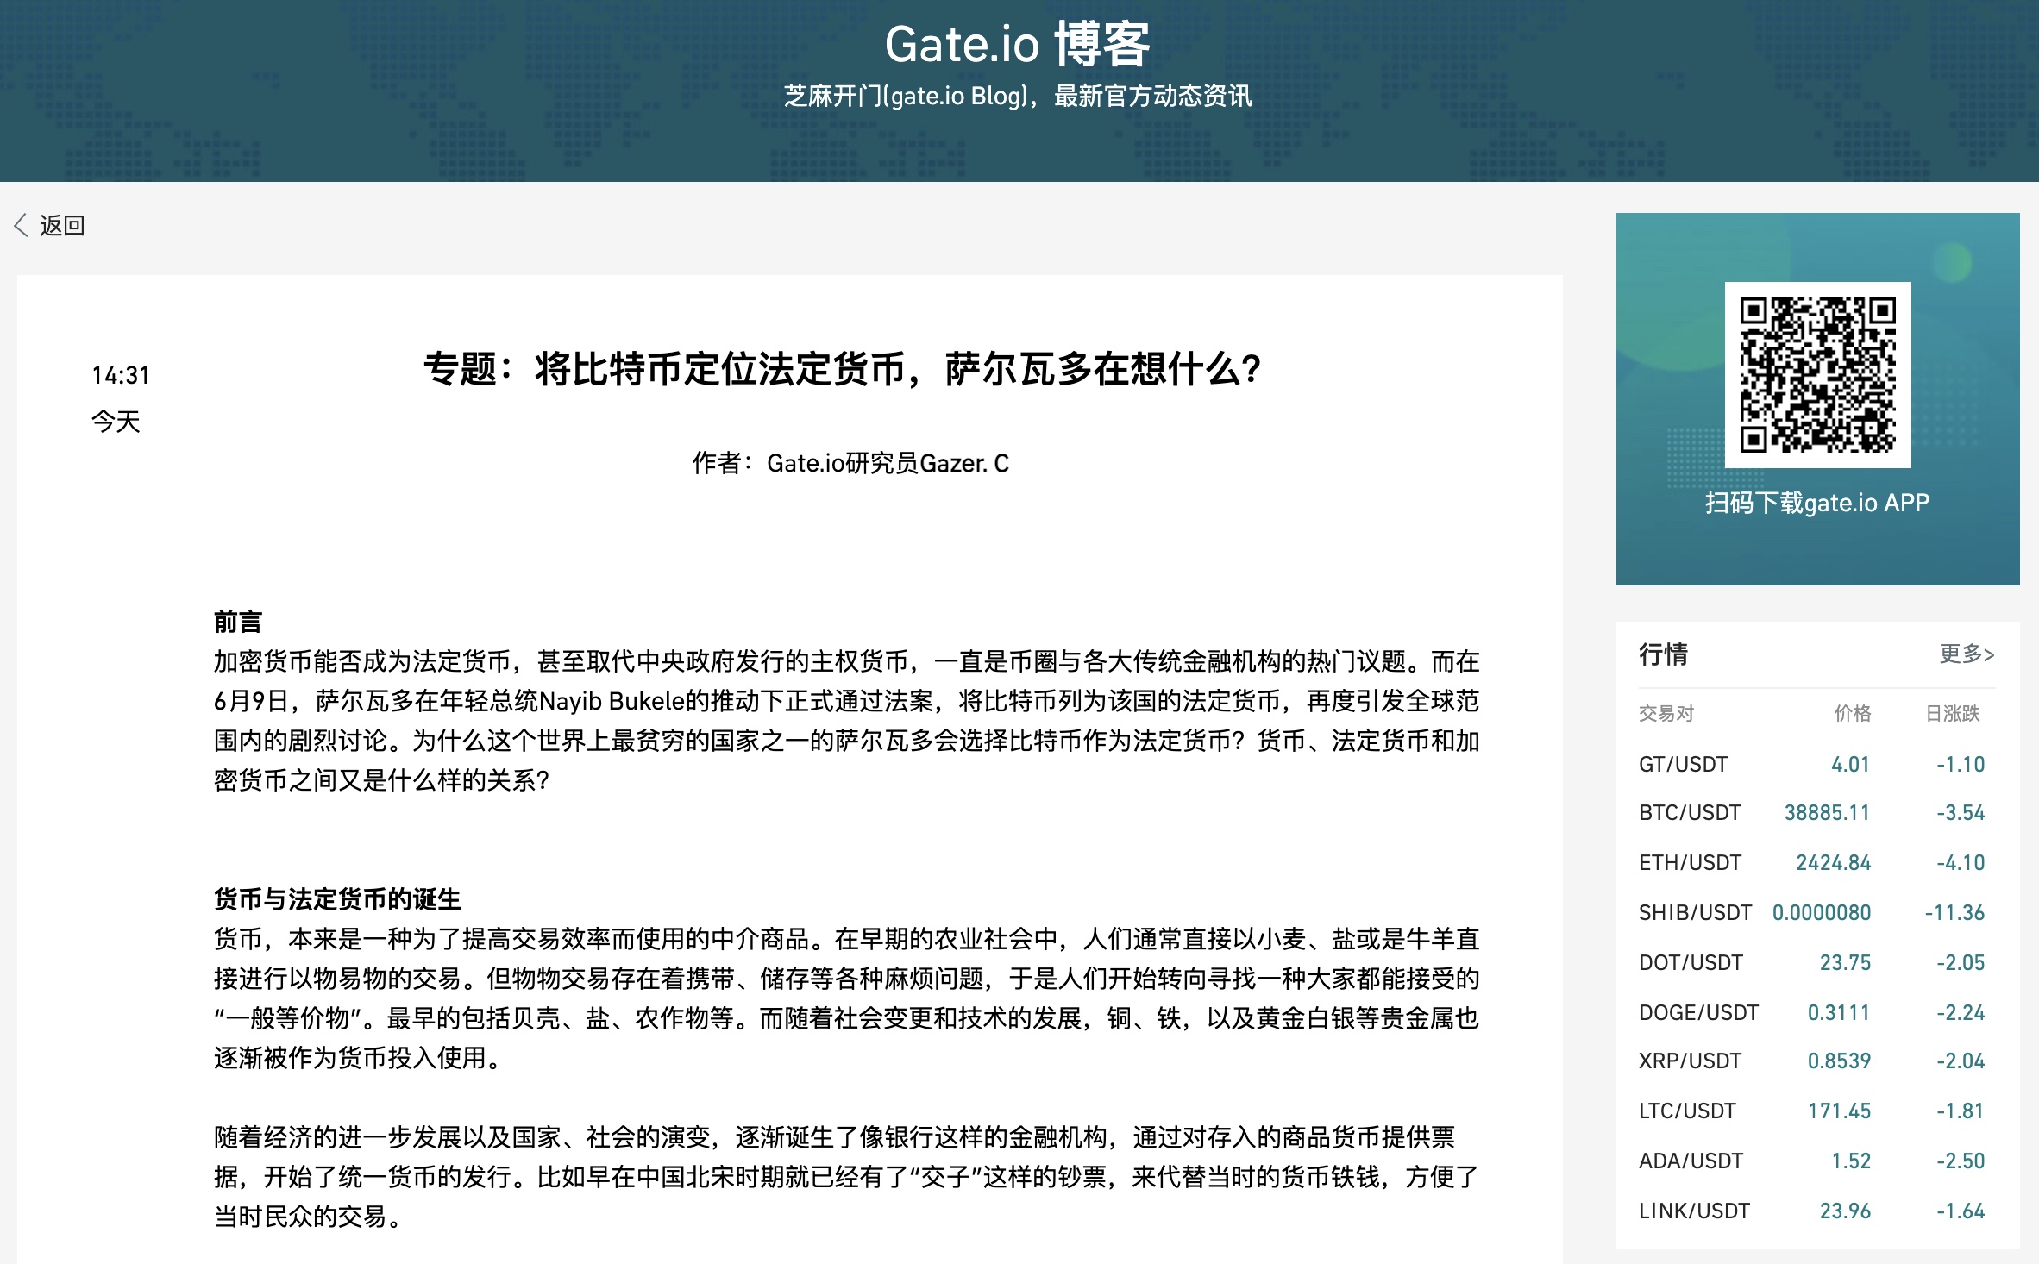Open the ETH/USDT trading pair

click(x=1690, y=863)
